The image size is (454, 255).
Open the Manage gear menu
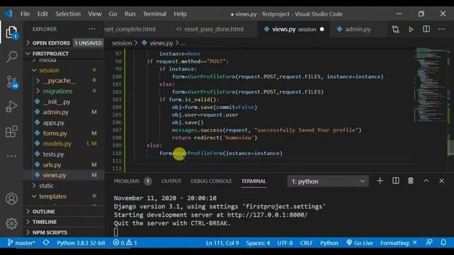[11, 223]
